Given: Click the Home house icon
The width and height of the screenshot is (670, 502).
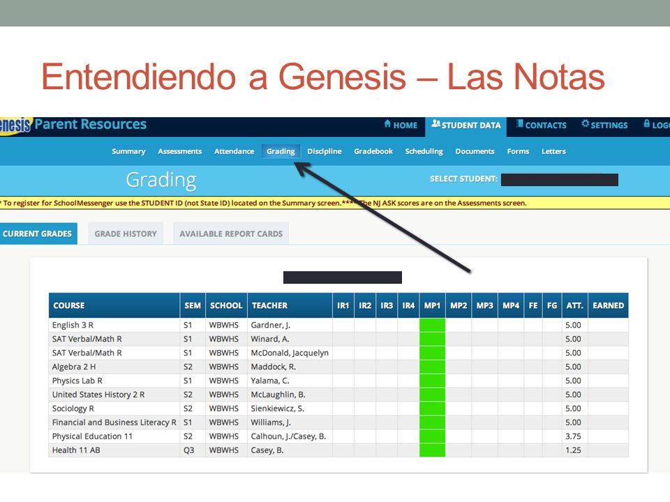Looking at the screenshot, I should [x=387, y=124].
